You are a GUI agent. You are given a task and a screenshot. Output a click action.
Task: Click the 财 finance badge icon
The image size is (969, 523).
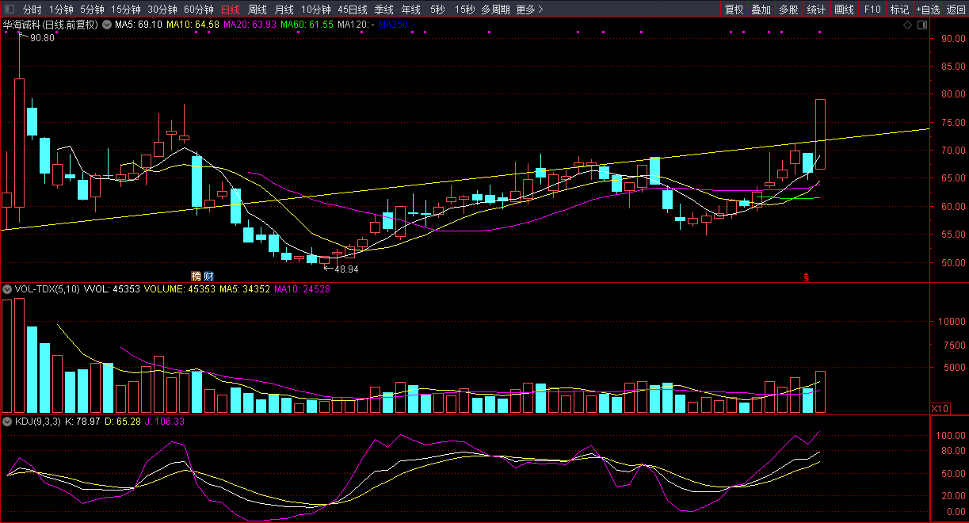tap(208, 276)
